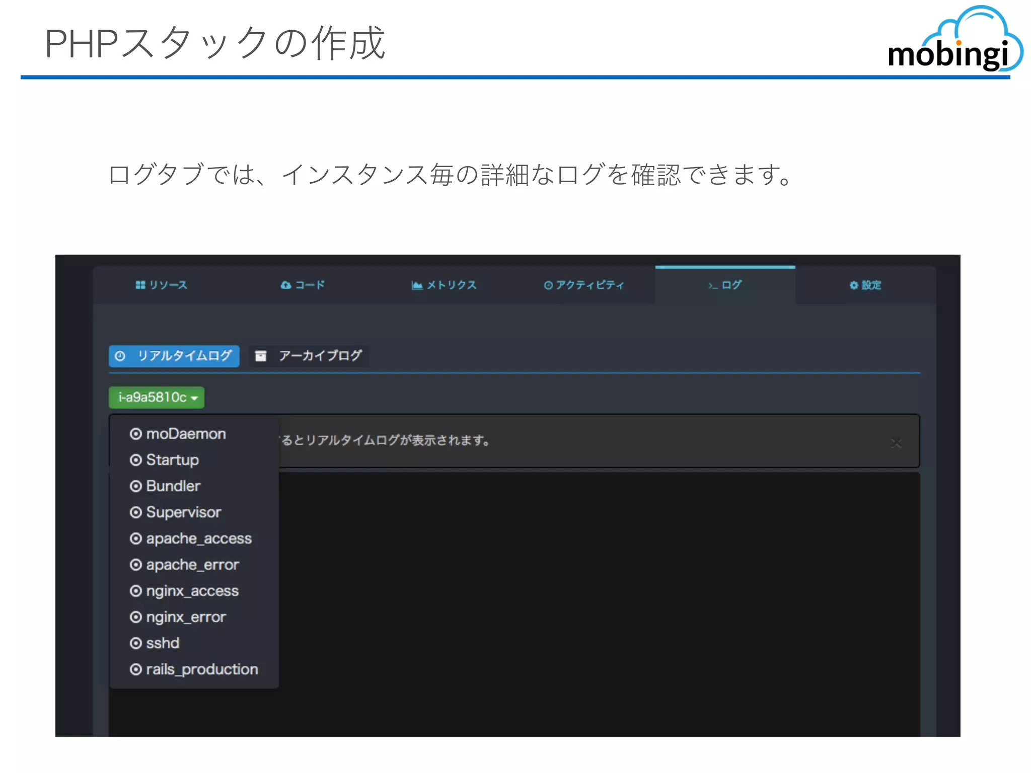Open the メトリクス tab
This screenshot has height=773, width=1031.
click(444, 285)
